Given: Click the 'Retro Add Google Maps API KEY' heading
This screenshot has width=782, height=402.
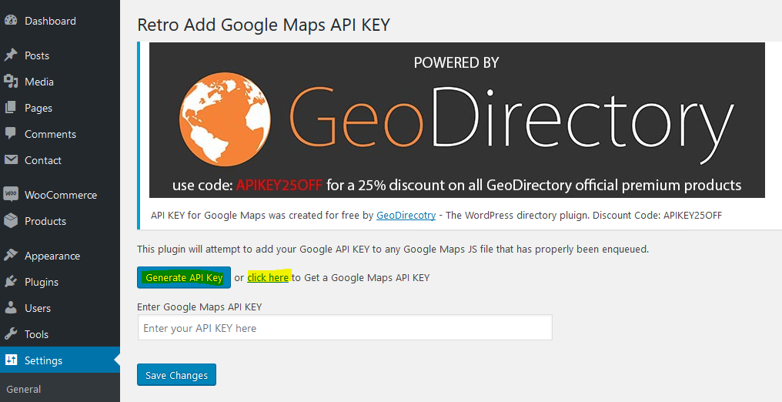Looking at the screenshot, I should (263, 25).
